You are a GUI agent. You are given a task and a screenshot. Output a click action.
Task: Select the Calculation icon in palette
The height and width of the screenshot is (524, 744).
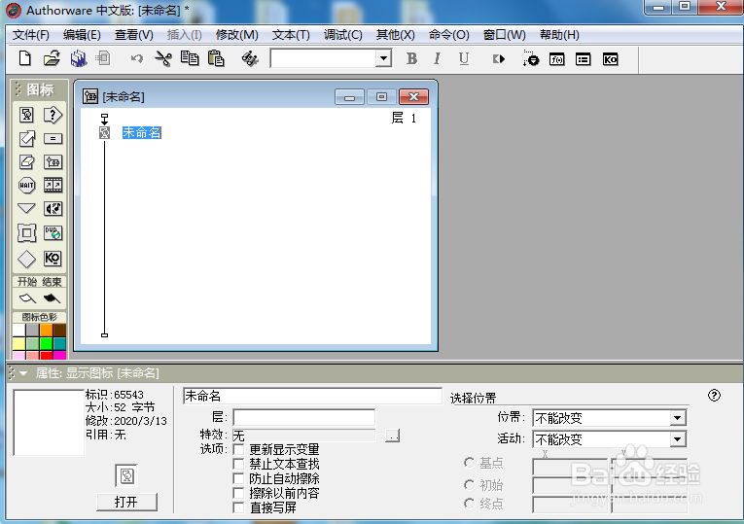[53, 138]
